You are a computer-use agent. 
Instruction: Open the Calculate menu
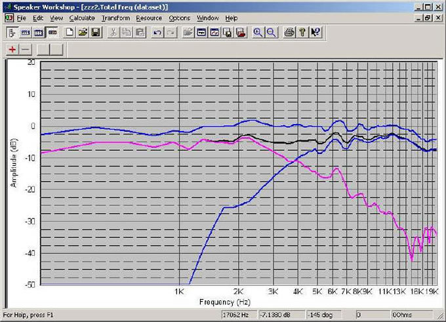pyautogui.click(x=81, y=18)
